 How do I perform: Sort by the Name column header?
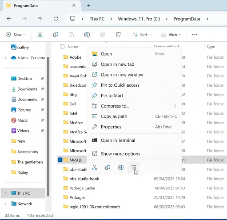pos(73,47)
